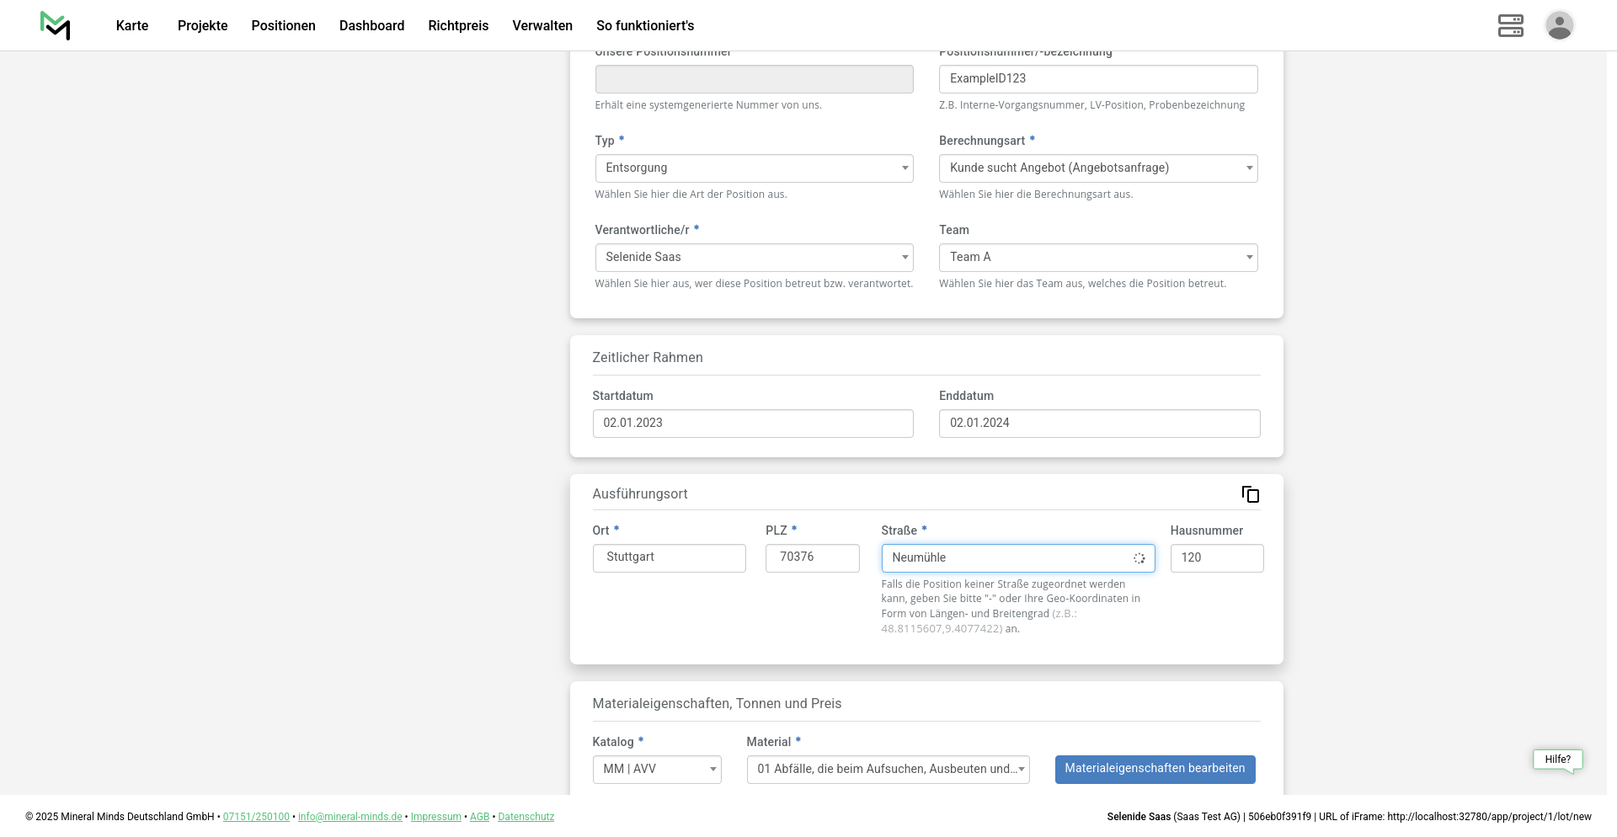Follow the Datenschutz link in footer
Image resolution: width=1617 pixels, height=837 pixels.
pos(526,817)
